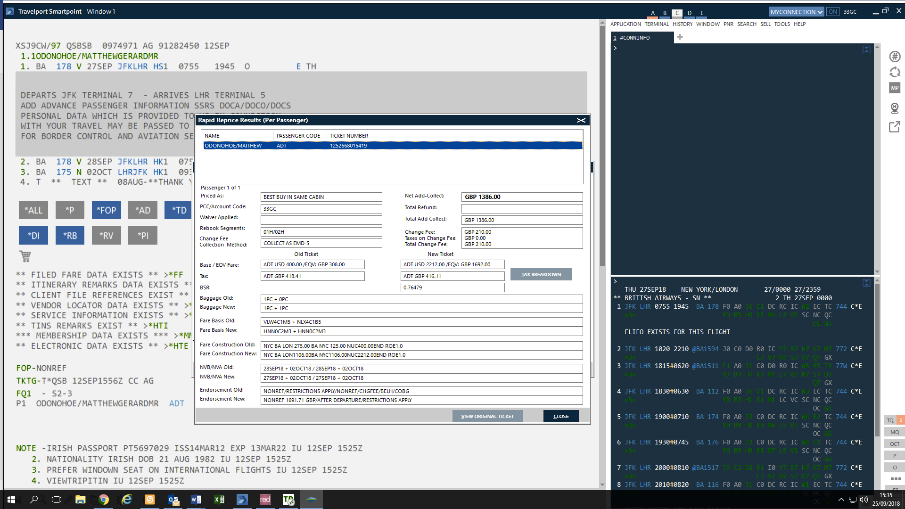
Task: Open Windows Start menu
Action: (11, 500)
